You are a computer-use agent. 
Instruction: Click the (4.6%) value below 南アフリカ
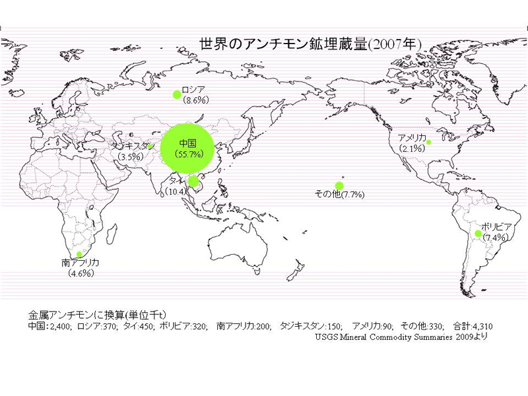tap(81, 273)
